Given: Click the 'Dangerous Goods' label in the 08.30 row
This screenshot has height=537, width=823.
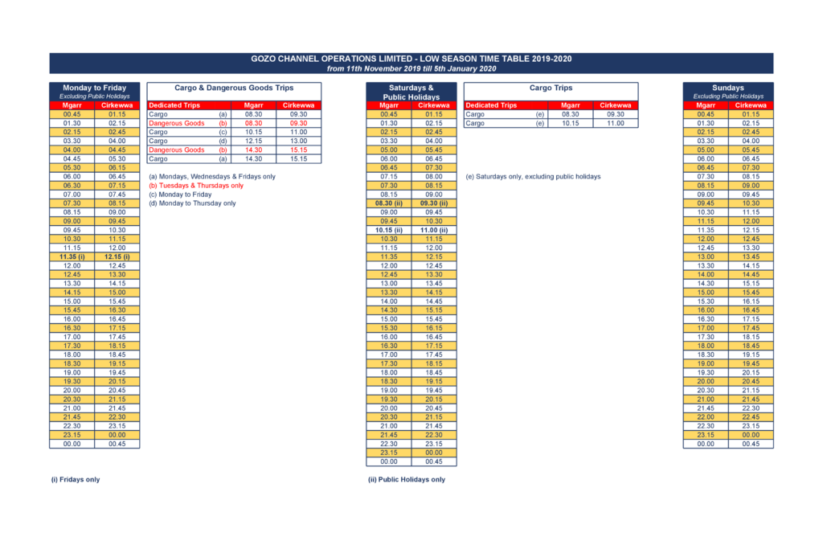Looking at the screenshot, I should (176, 123).
